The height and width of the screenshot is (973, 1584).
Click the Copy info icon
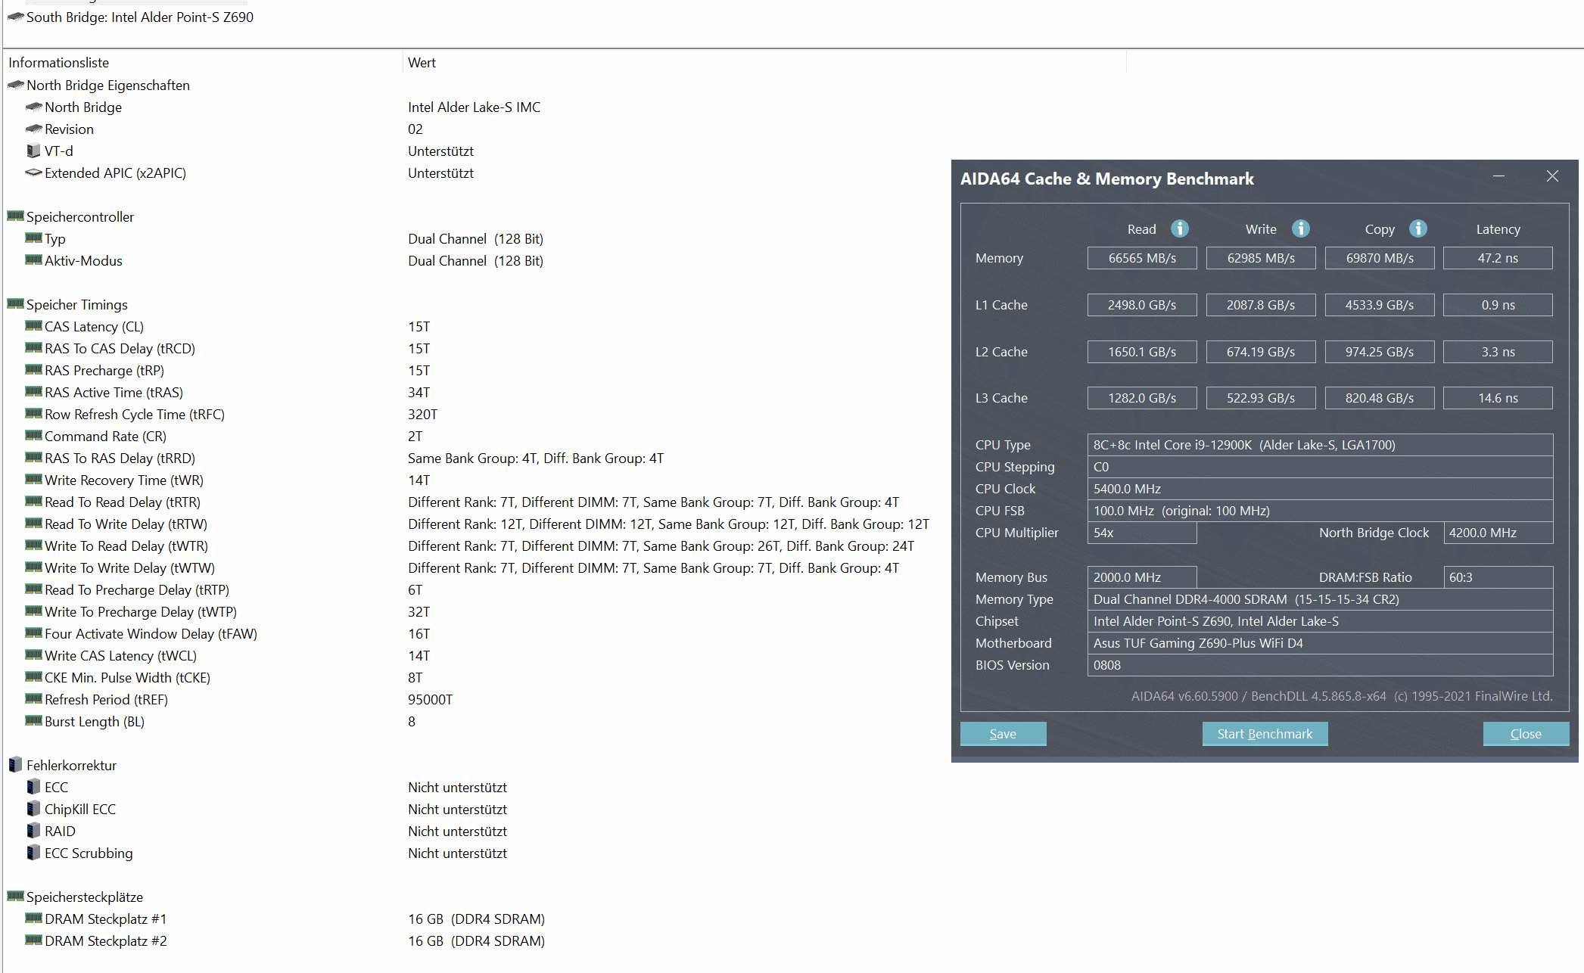(x=1418, y=228)
